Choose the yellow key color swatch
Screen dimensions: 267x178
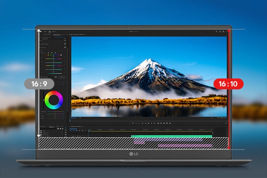pos(48,55)
